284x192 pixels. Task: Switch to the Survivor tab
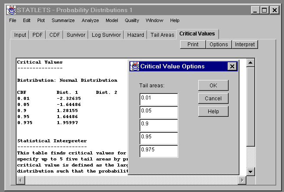click(x=76, y=35)
